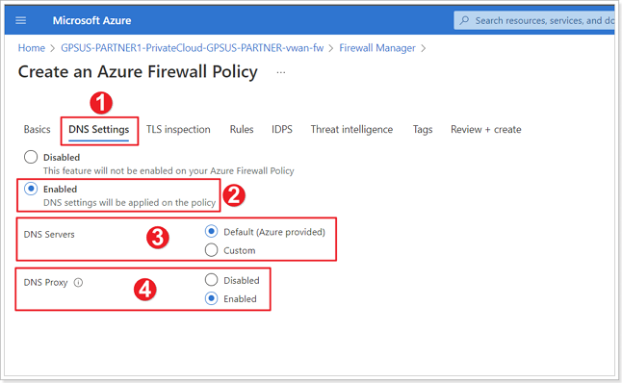Open the Tags tab
This screenshot has height=383, width=622.
pos(423,129)
